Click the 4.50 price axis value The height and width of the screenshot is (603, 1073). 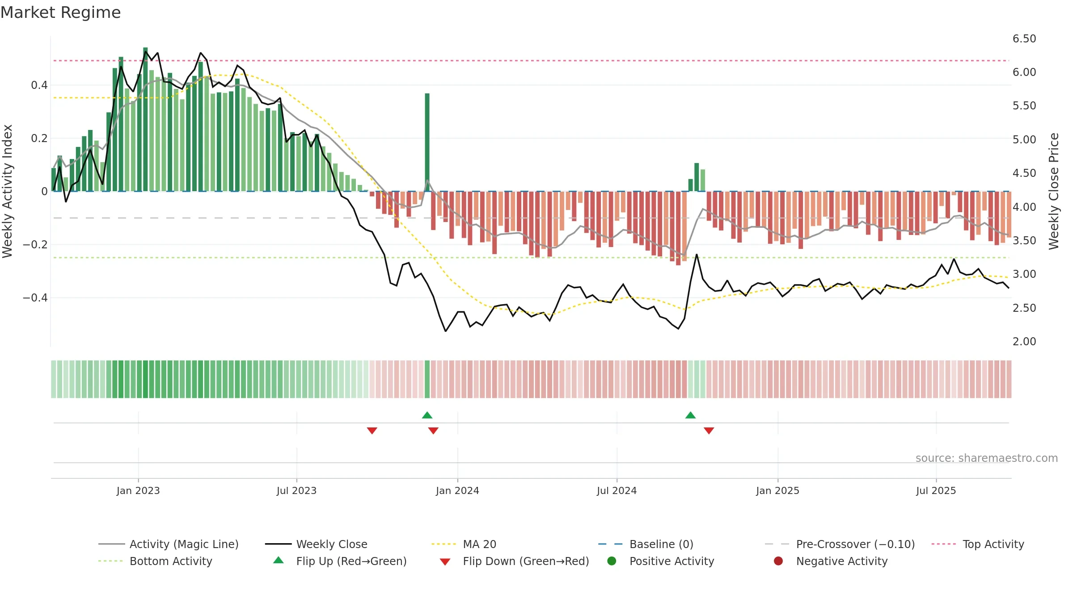(x=1024, y=173)
